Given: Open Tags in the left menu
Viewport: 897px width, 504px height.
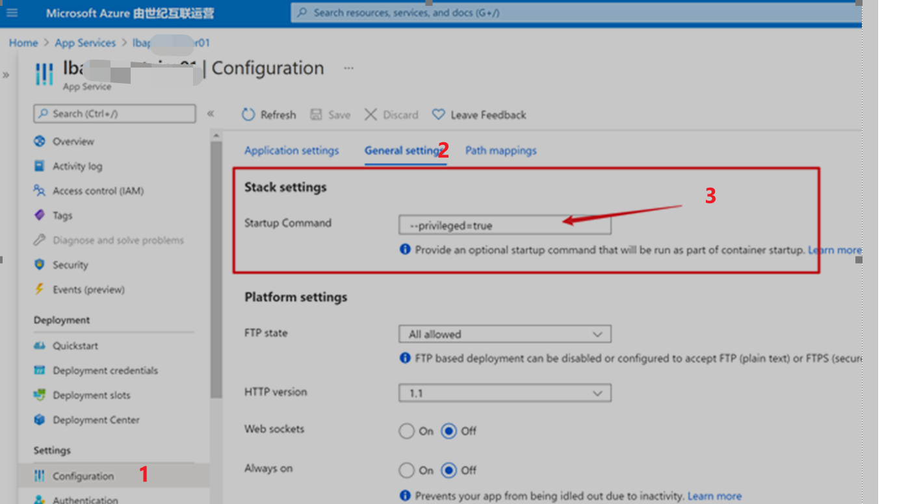Looking at the screenshot, I should tap(62, 216).
